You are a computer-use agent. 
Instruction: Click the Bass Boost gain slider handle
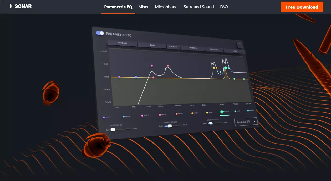[113, 130]
